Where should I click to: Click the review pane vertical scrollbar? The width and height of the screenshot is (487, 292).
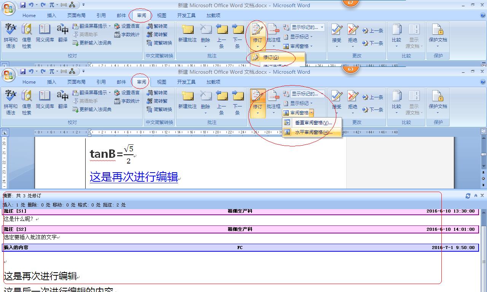pos(484,251)
